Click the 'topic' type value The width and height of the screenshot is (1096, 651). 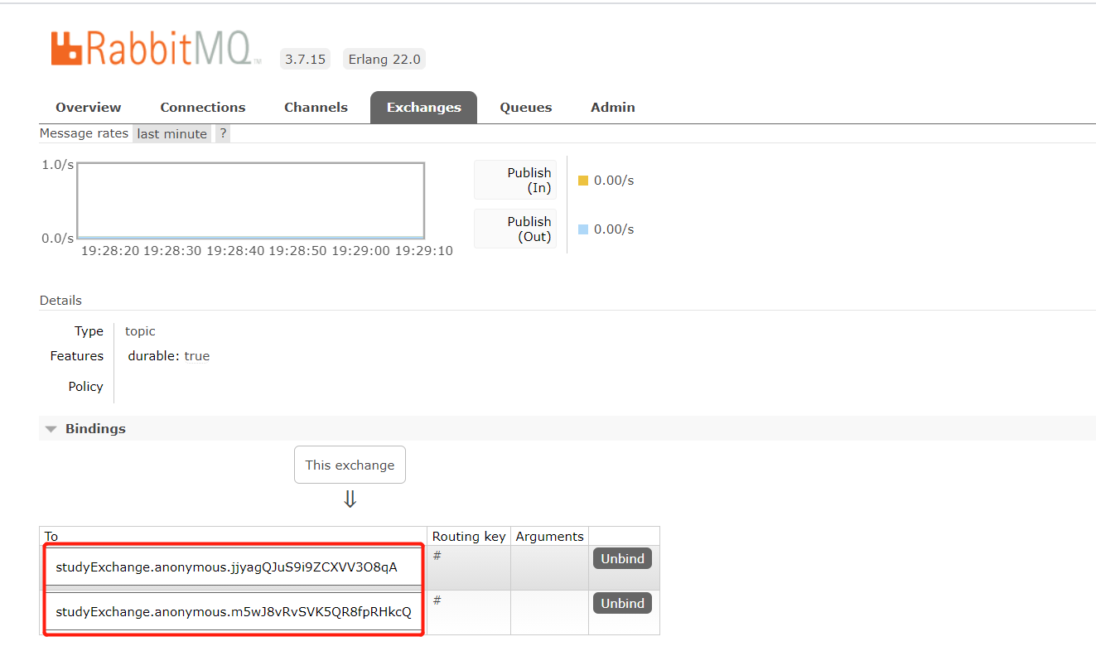pyautogui.click(x=140, y=331)
